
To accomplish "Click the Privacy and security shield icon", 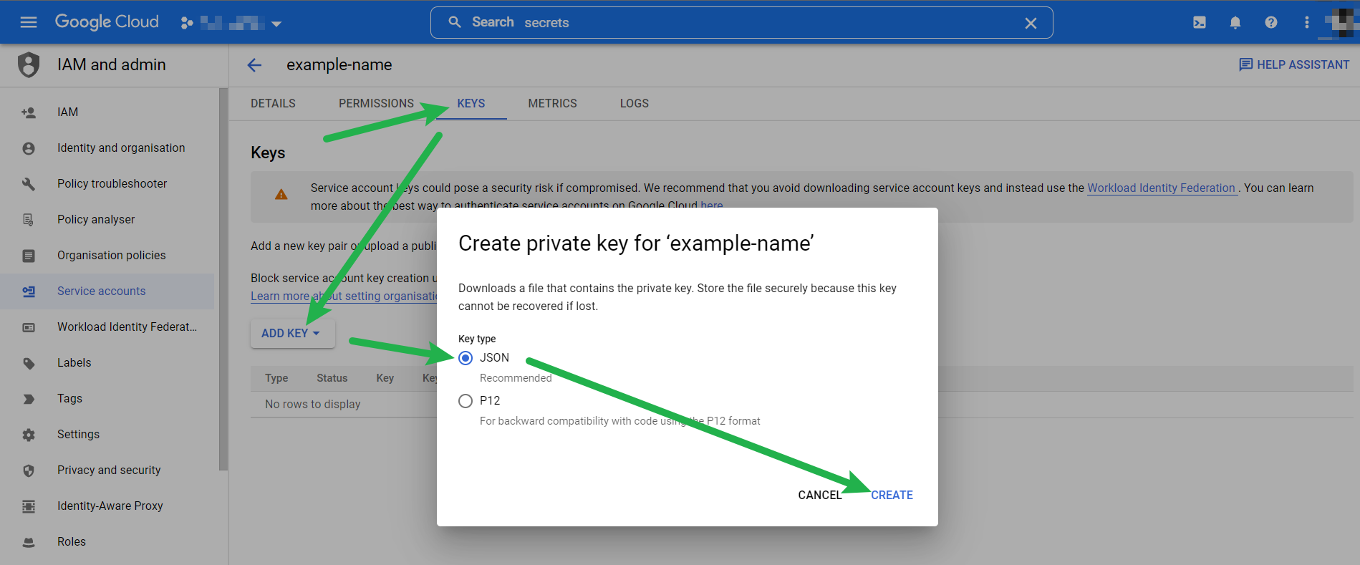I will click(29, 470).
